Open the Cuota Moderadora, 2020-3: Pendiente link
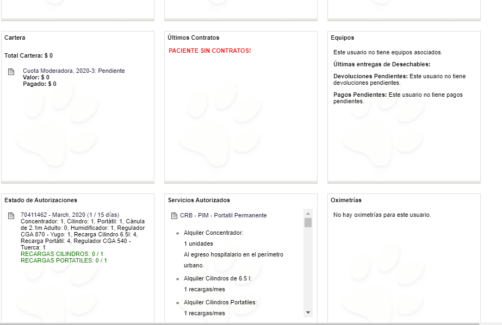502x325 pixels. [x=73, y=71]
